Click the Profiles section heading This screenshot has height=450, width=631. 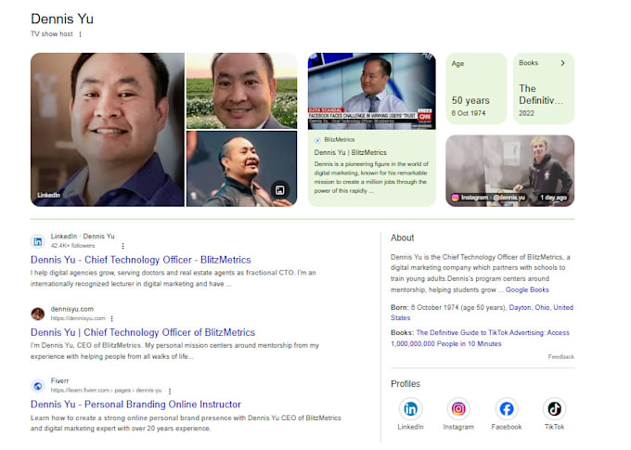[406, 384]
